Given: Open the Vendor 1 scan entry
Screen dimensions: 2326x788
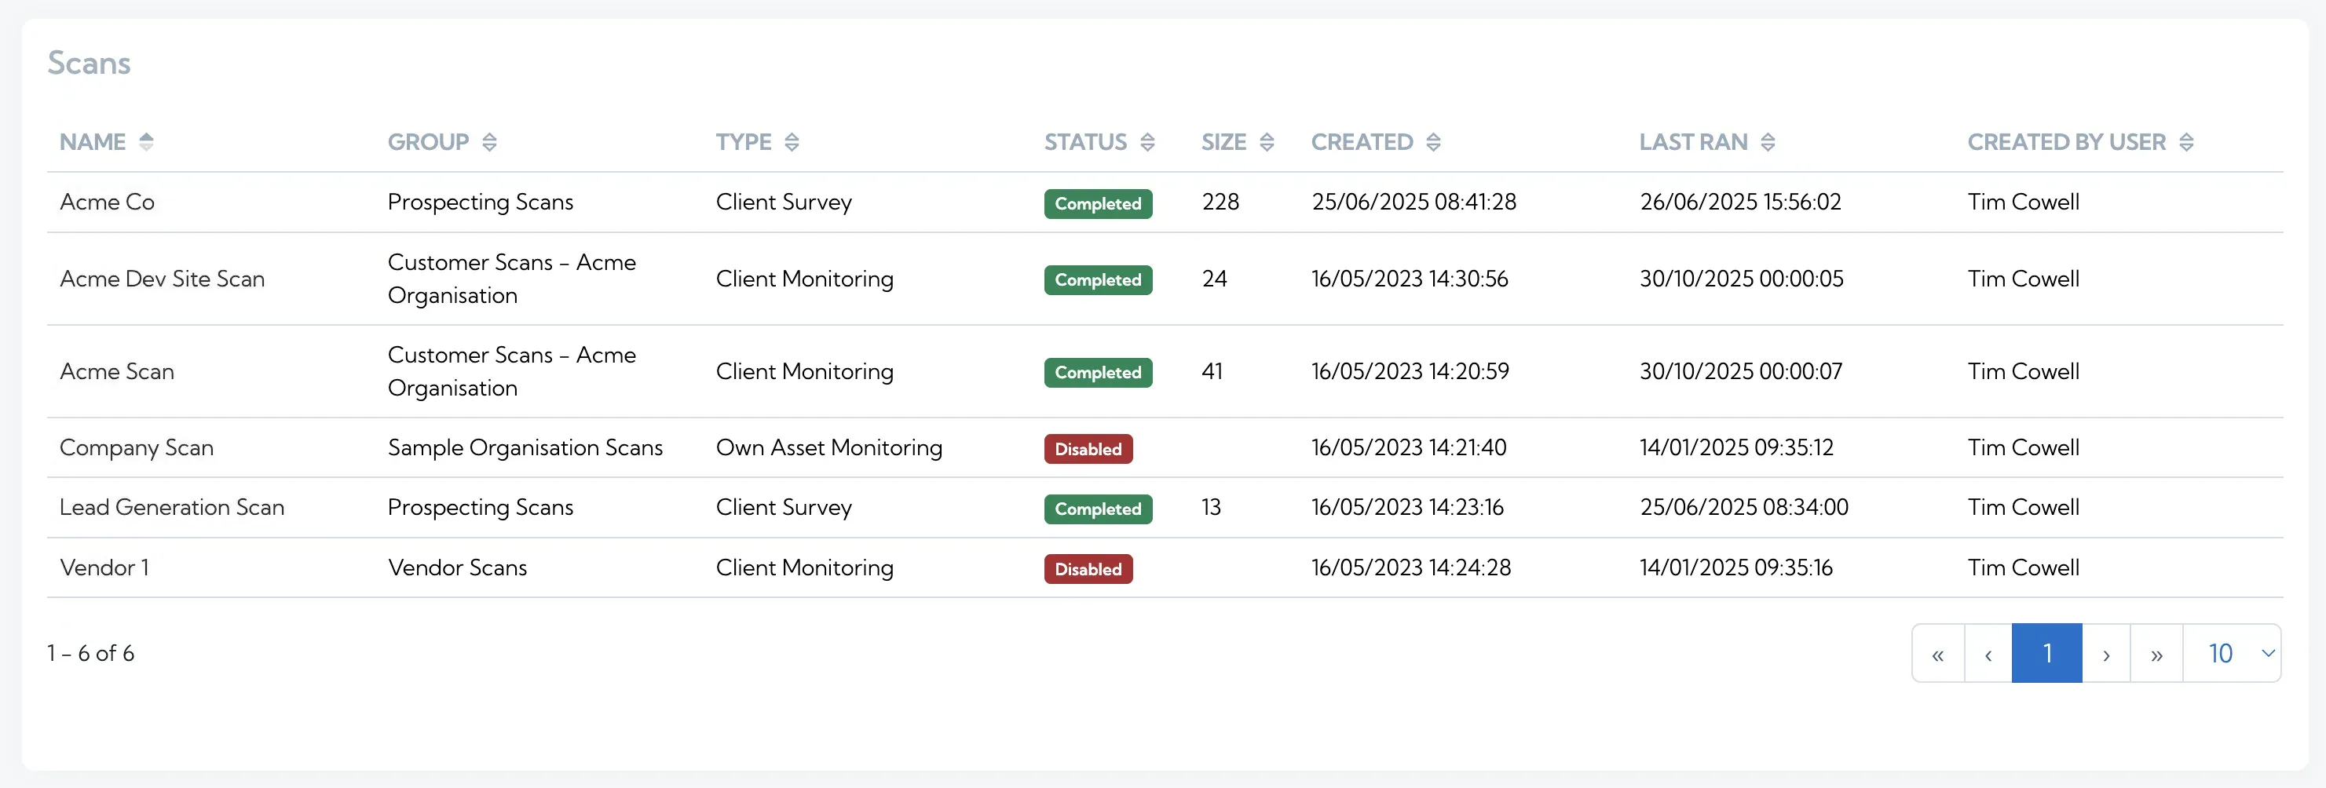Looking at the screenshot, I should pyautogui.click(x=104, y=567).
